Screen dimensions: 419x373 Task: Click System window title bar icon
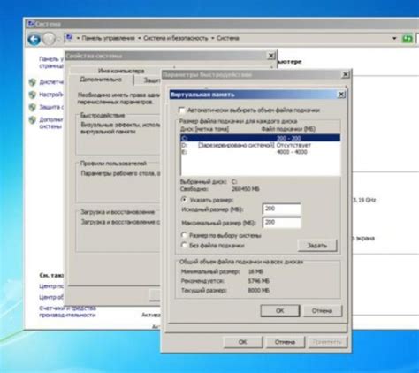coord(30,24)
